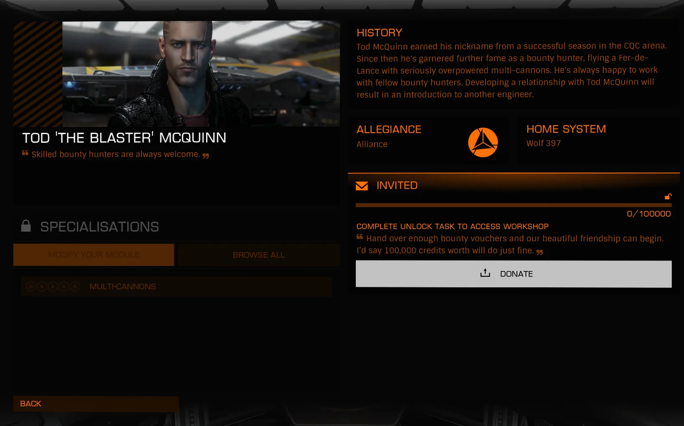Select the third grade hexagon in Multi-Cannons row
This screenshot has height=426, width=684.
click(x=53, y=287)
